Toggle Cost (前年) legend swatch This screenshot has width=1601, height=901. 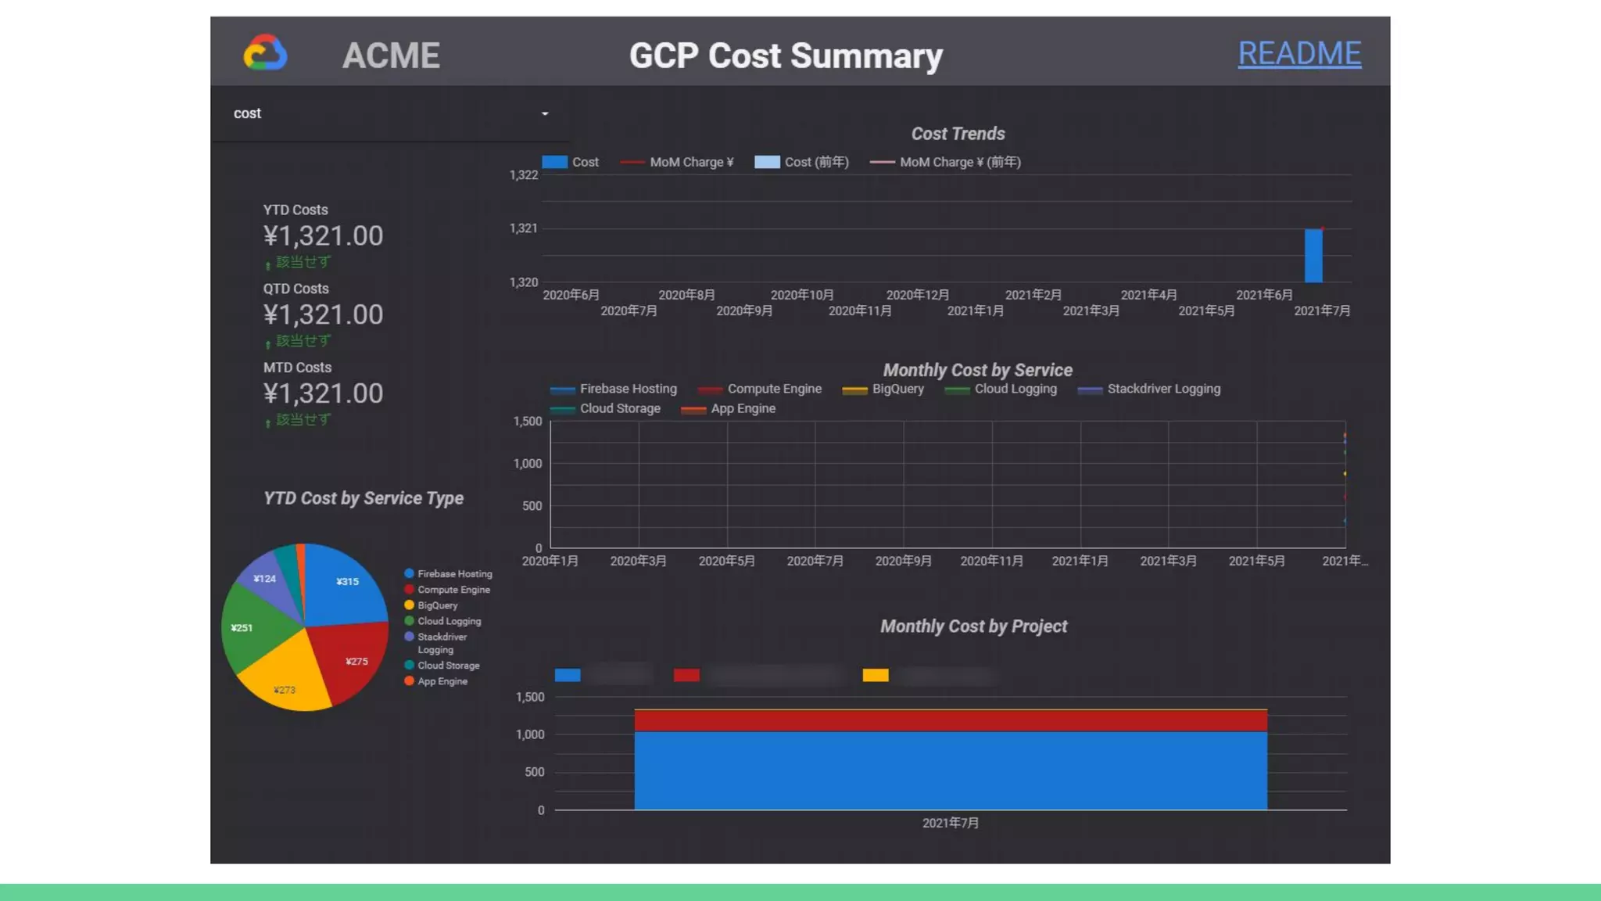(x=767, y=162)
